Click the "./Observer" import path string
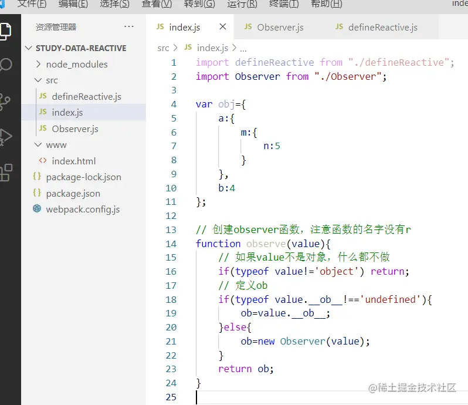 point(348,76)
